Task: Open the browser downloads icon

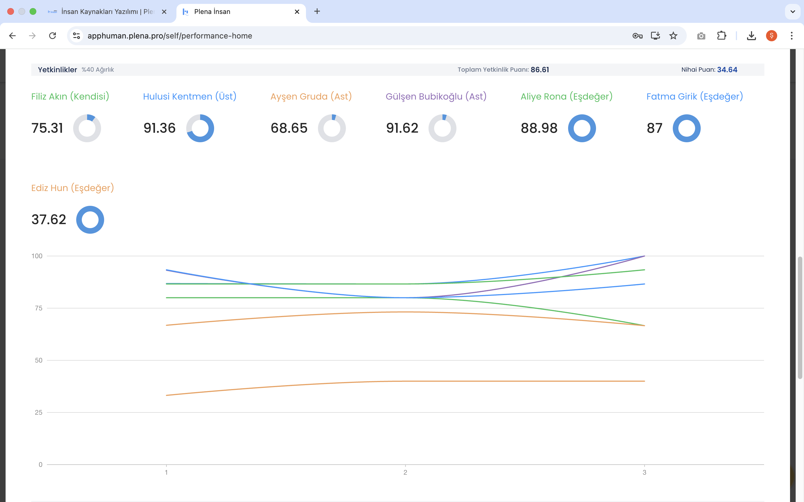Action: click(751, 35)
